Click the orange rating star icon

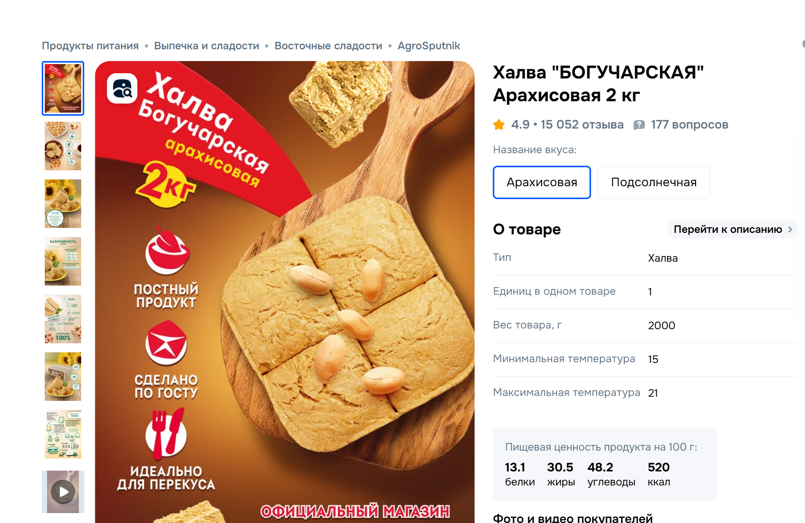coord(499,124)
